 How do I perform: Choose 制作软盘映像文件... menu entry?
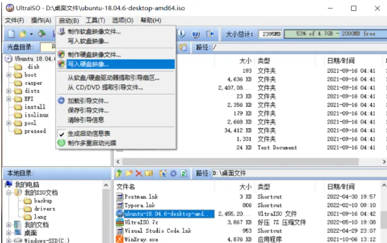point(116,32)
